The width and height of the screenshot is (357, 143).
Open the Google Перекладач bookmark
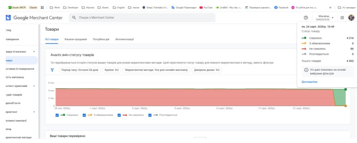point(184,7)
